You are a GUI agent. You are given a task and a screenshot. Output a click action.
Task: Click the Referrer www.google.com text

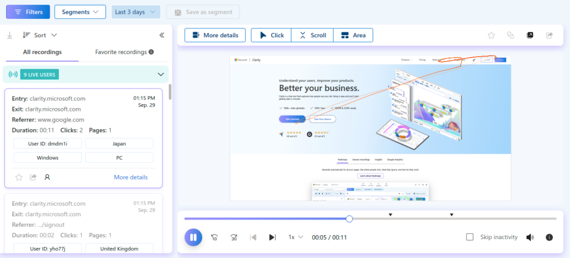point(48,120)
